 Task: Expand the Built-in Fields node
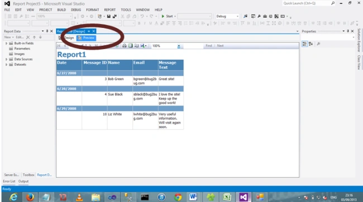tap(6, 44)
